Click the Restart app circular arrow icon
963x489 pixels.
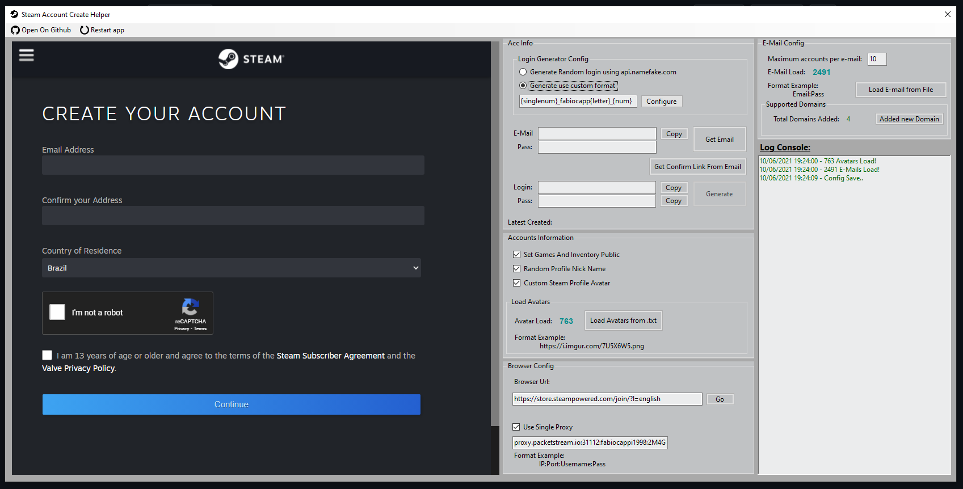click(85, 30)
